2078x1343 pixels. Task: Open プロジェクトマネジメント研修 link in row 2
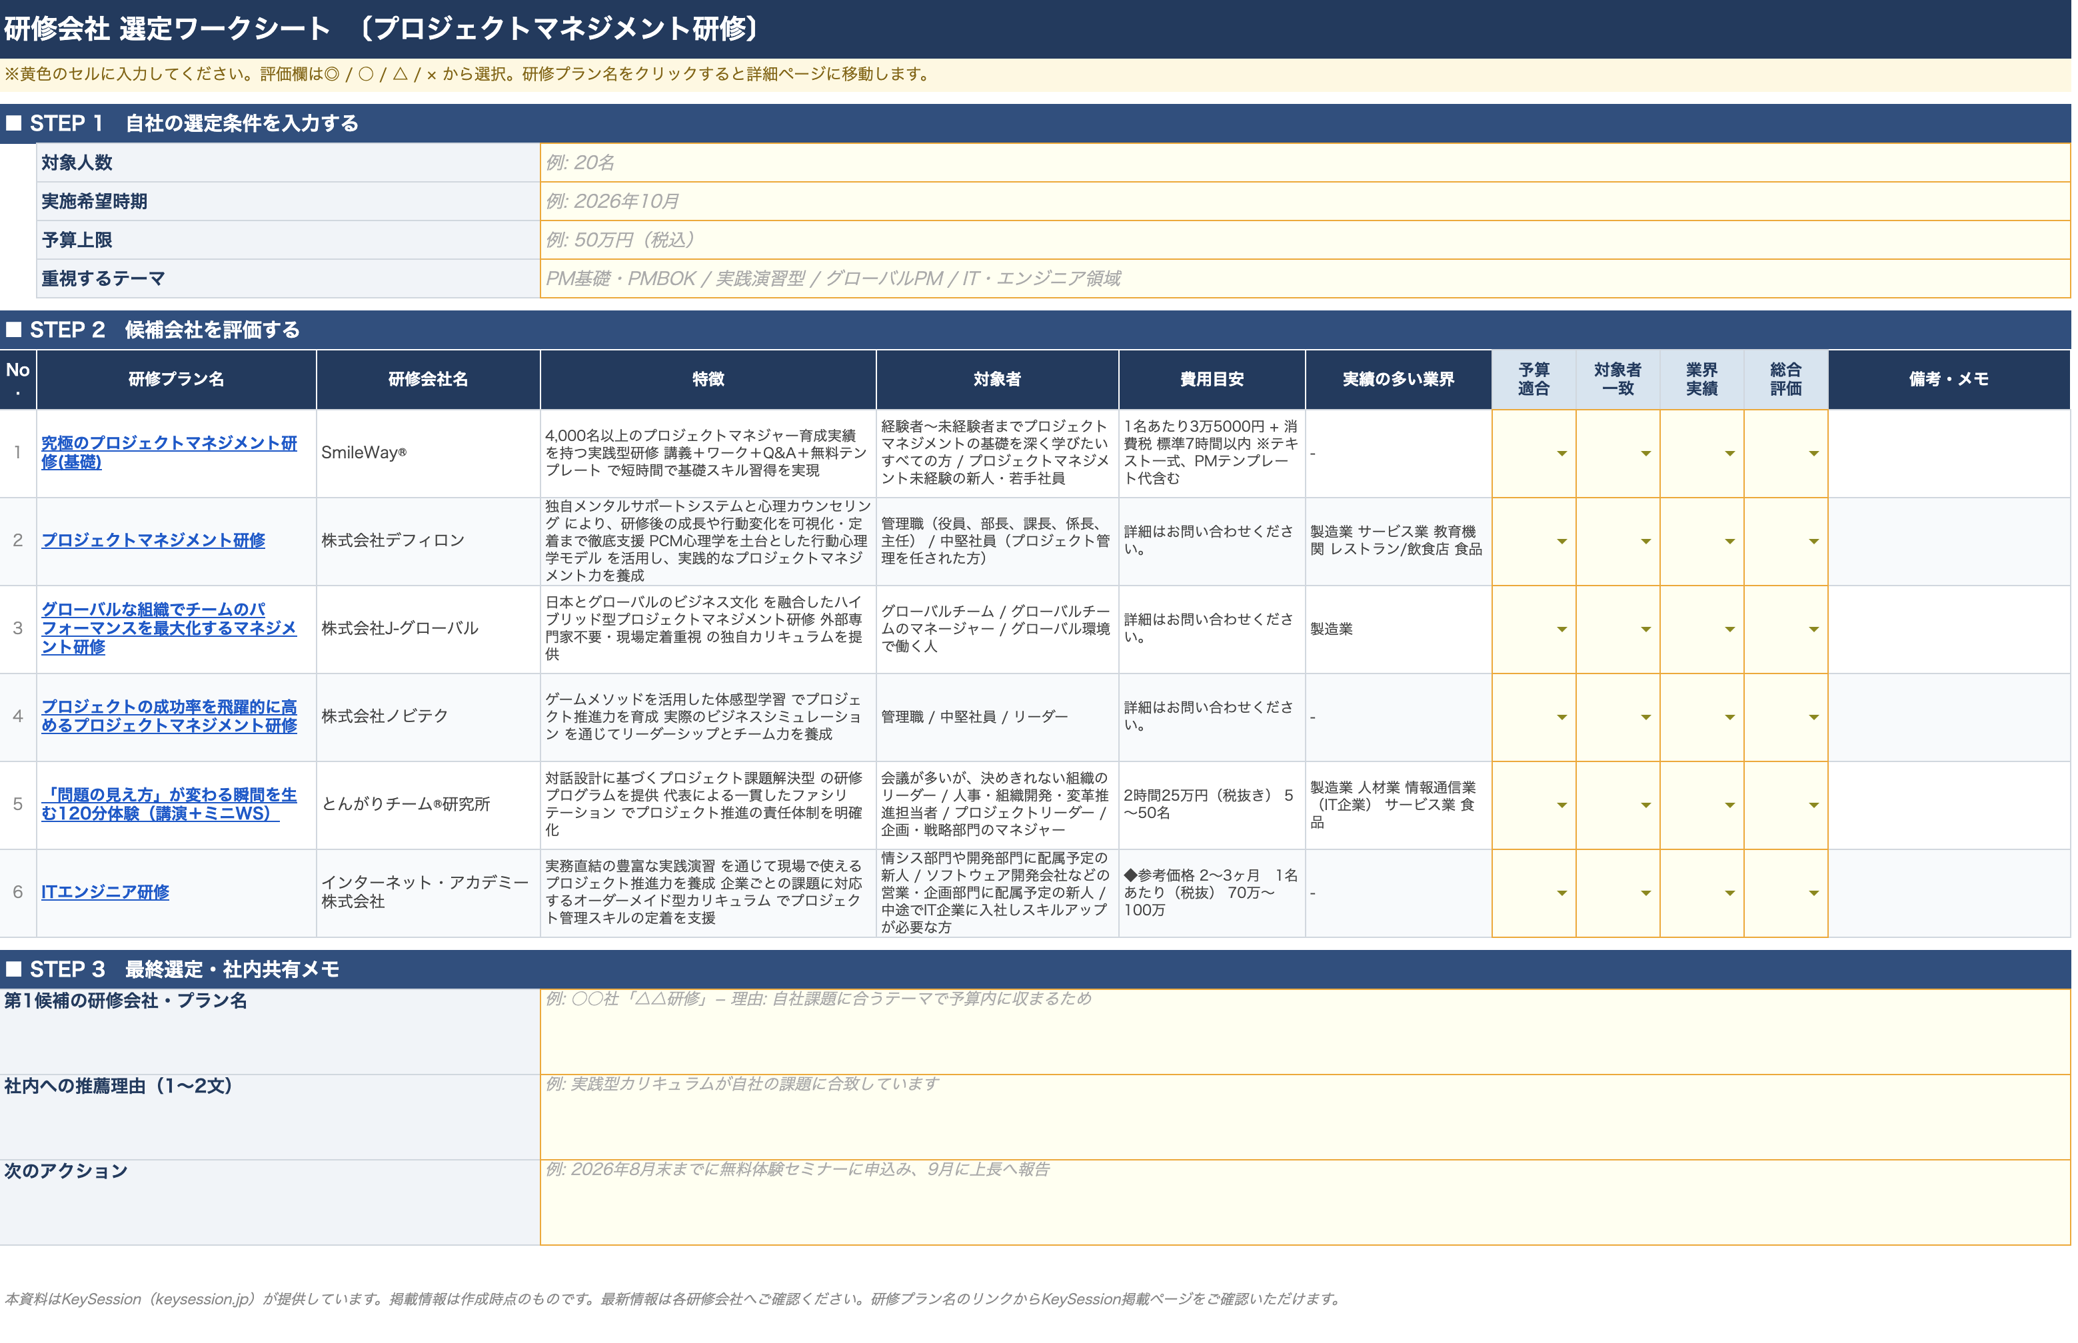[153, 541]
